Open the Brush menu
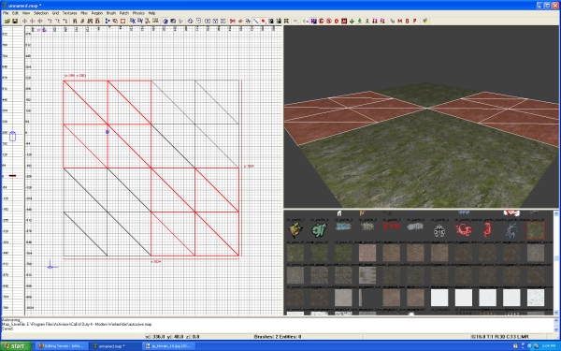This screenshot has height=351, width=561. (111, 13)
